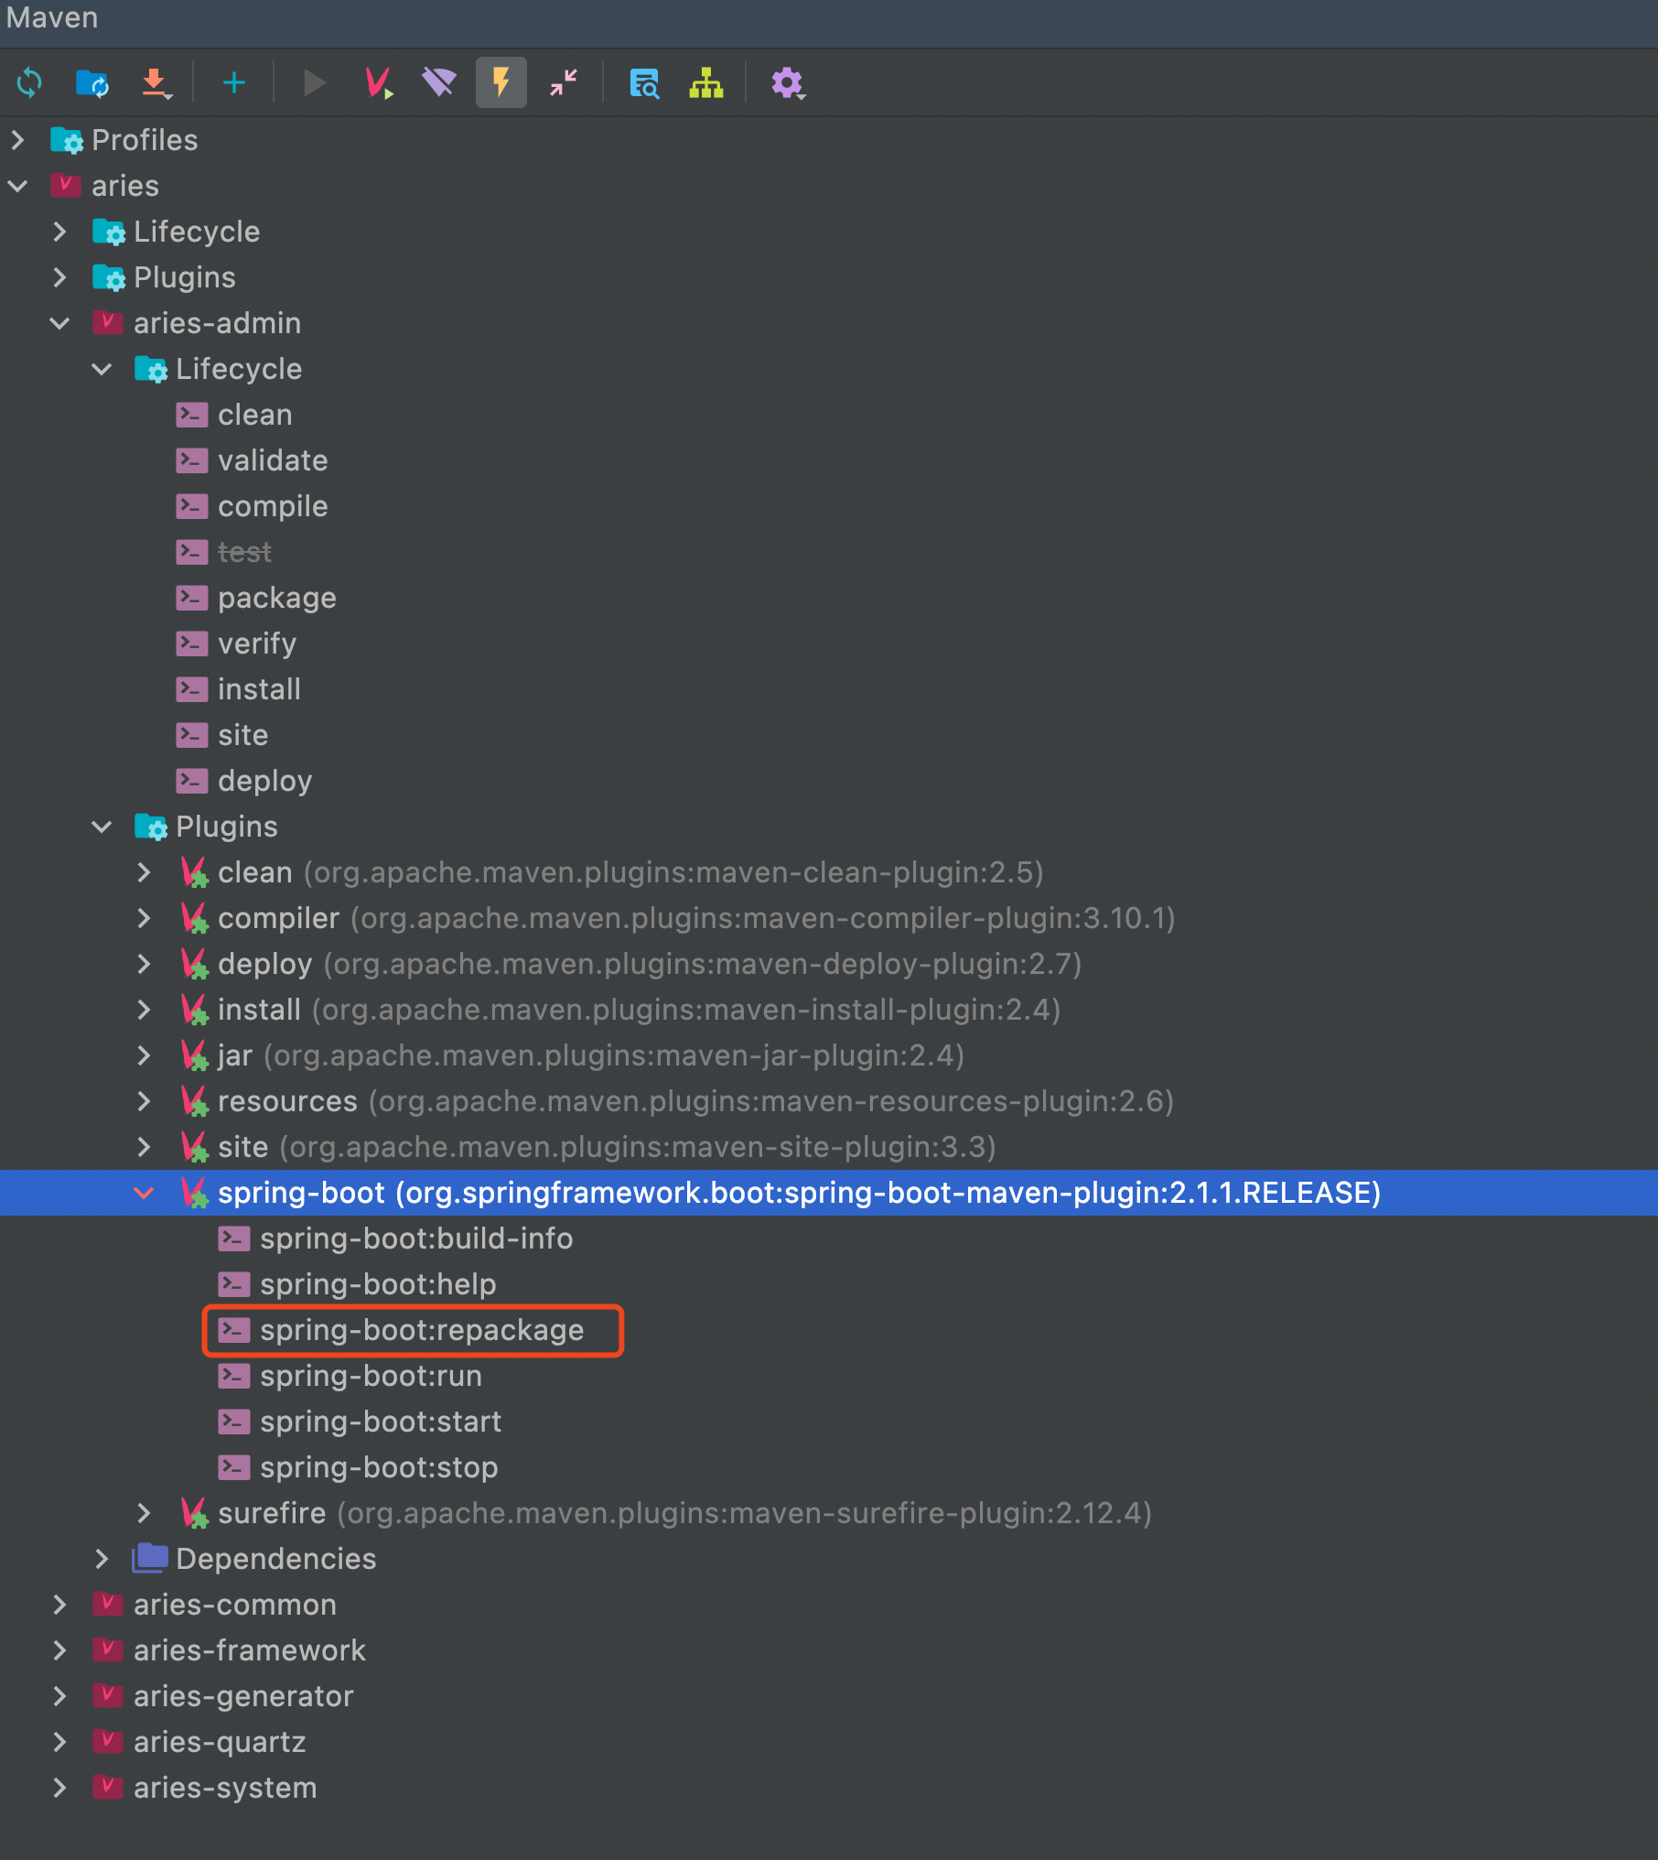
Task: Select the clean lifecycle goal
Action: (254, 415)
